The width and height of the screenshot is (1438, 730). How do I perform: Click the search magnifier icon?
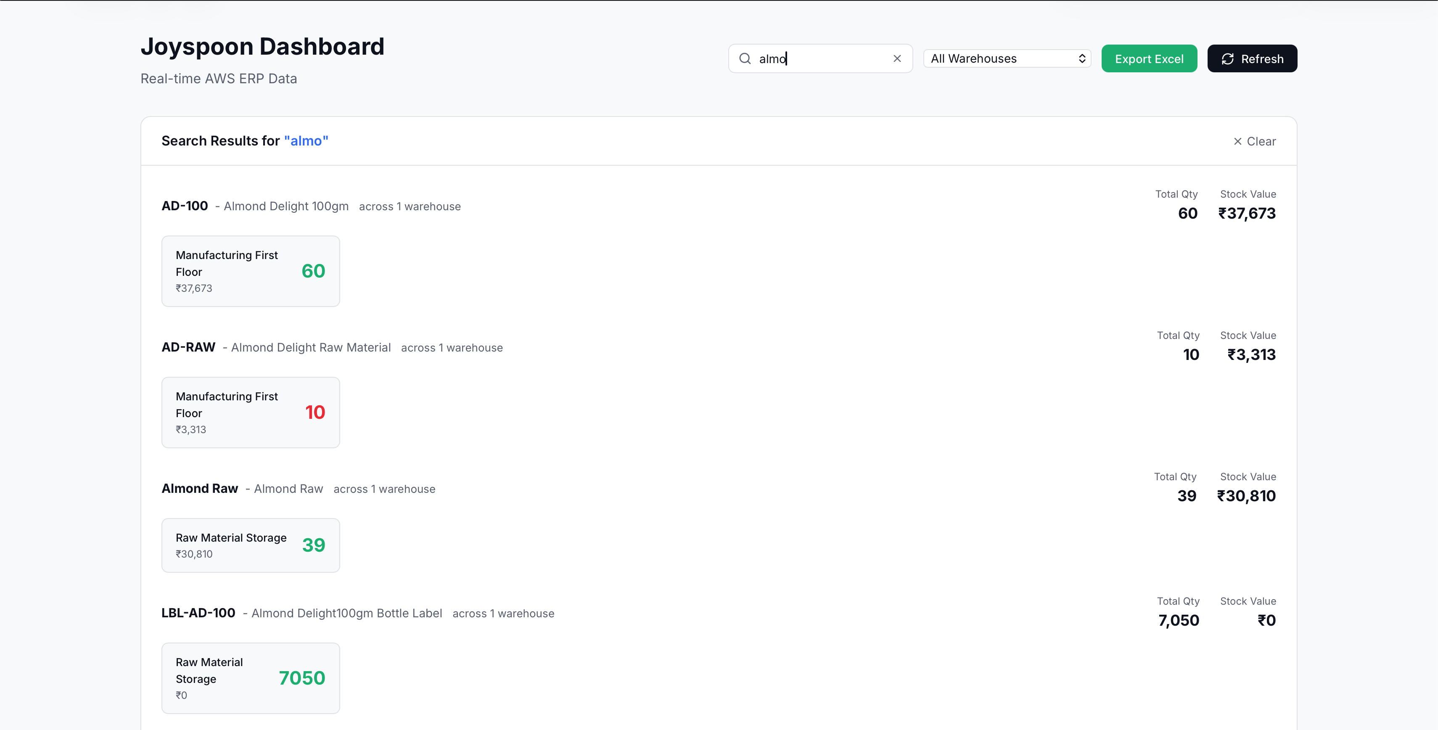coord(745,58)
